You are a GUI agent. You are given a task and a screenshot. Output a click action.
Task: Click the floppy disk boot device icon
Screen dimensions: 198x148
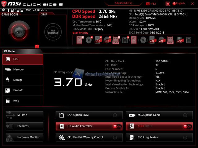tap(179, 40)
